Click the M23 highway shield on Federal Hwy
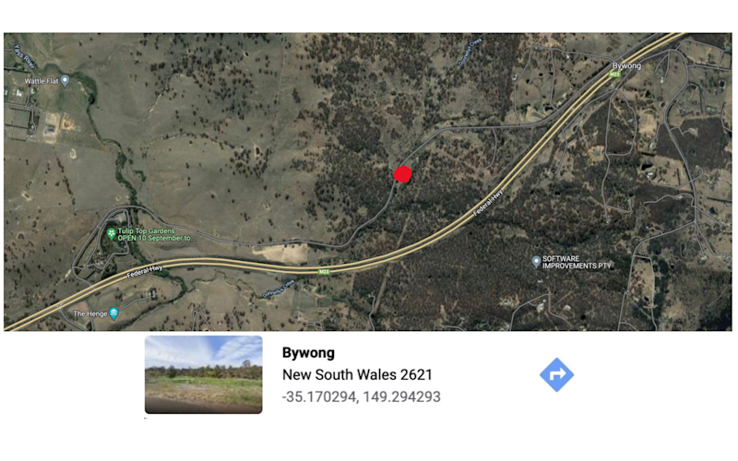738x461 pixels. [324, 272]
